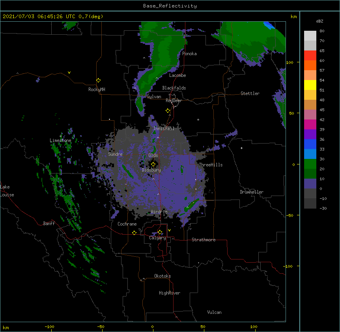Viewport: 340px width, 332px height.
Task: Click the Blackfalds label
Action: (x=174, y=88)
